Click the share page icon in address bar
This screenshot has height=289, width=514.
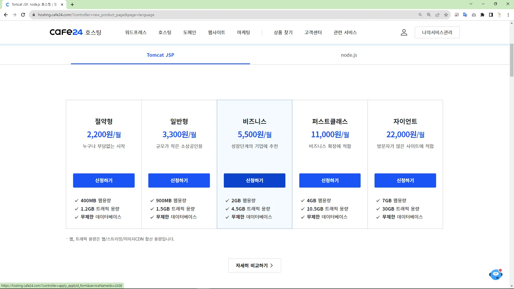pyautogui.click(x=437, y=15)
